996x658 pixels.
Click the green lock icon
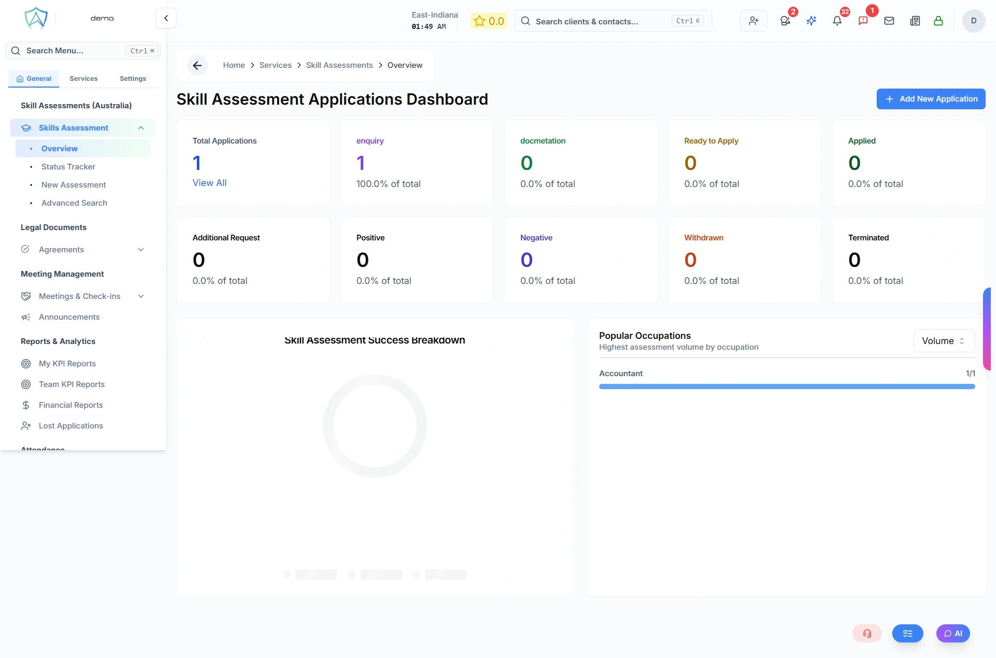tap(938, 21)
